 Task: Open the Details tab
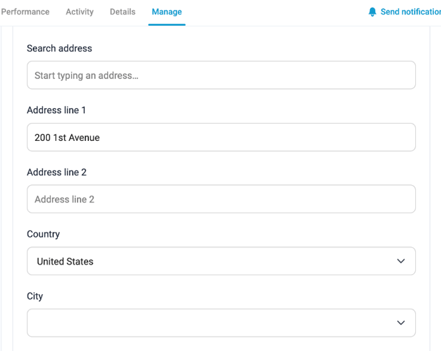tap(122, 12)
